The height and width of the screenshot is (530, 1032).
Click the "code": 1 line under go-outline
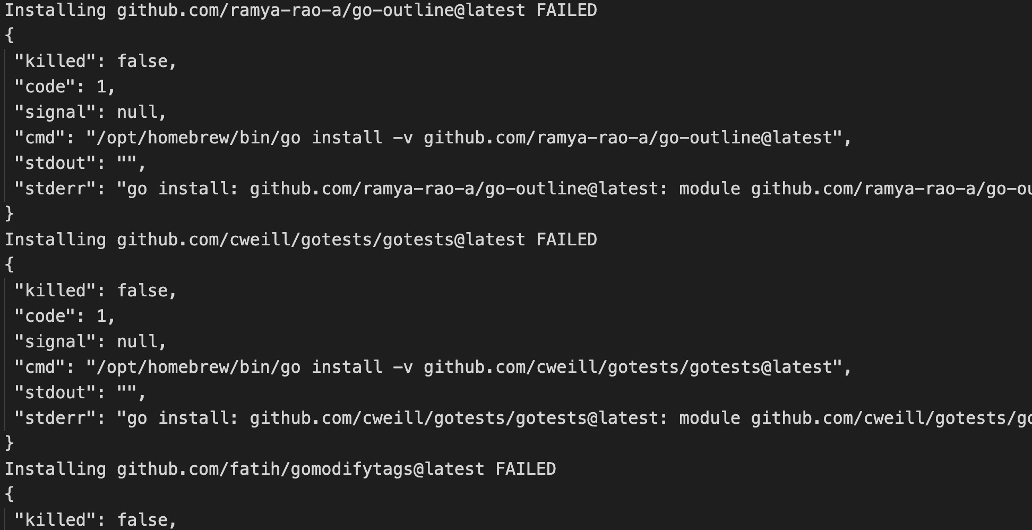coord(65,87)
